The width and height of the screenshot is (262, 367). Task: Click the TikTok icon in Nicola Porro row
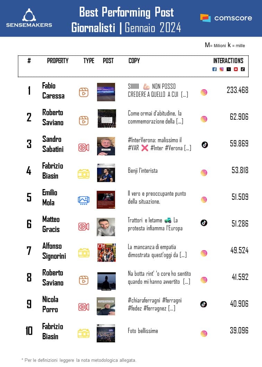204,304
